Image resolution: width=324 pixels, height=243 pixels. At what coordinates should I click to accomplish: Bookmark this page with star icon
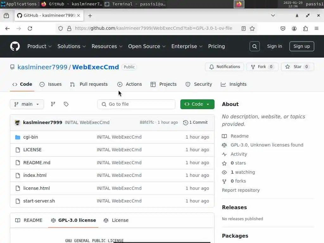(x=252, y=28)
